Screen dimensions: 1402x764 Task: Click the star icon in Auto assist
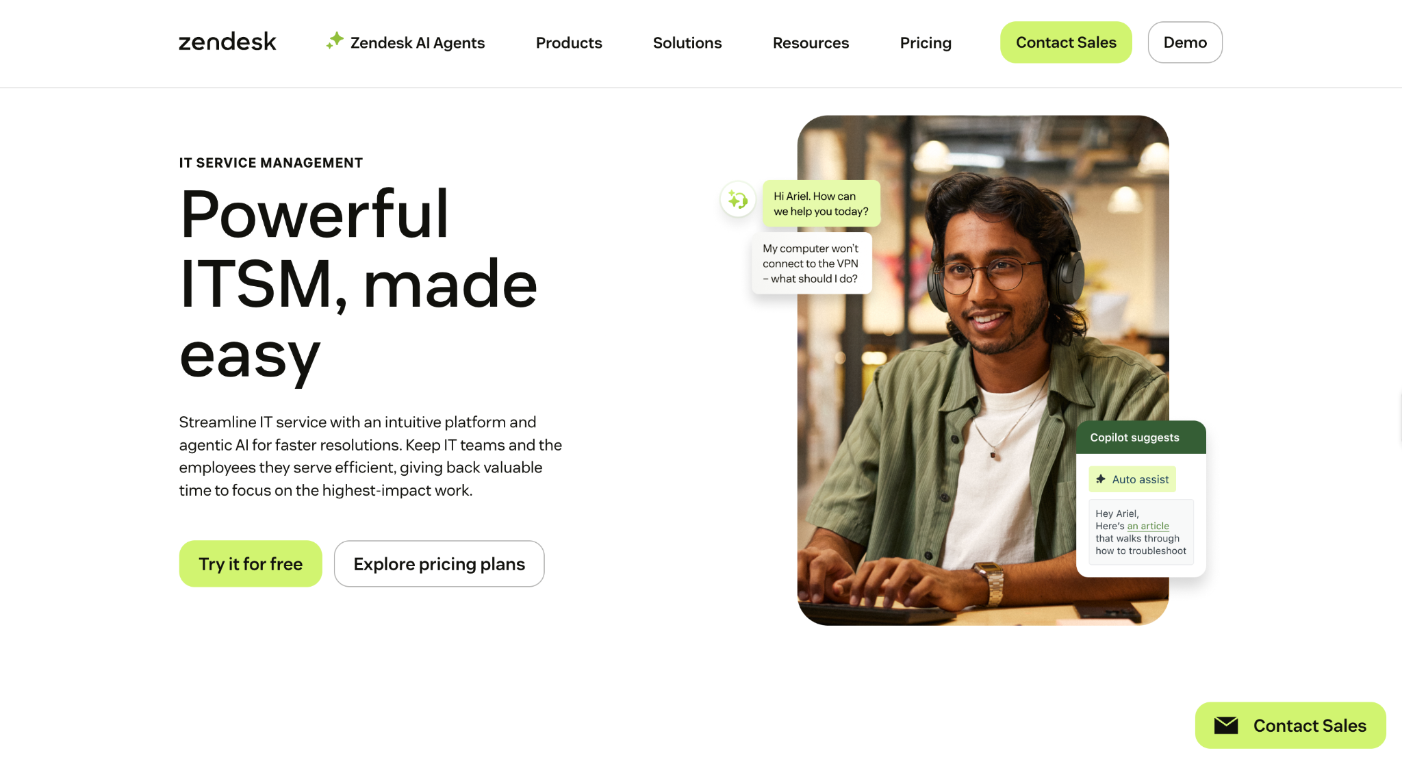tap(1101, 479)
